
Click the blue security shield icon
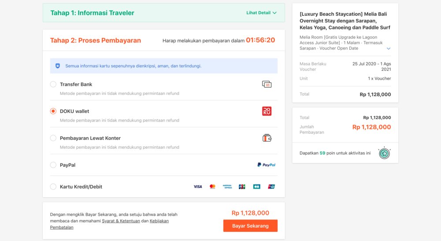[57, 66]
